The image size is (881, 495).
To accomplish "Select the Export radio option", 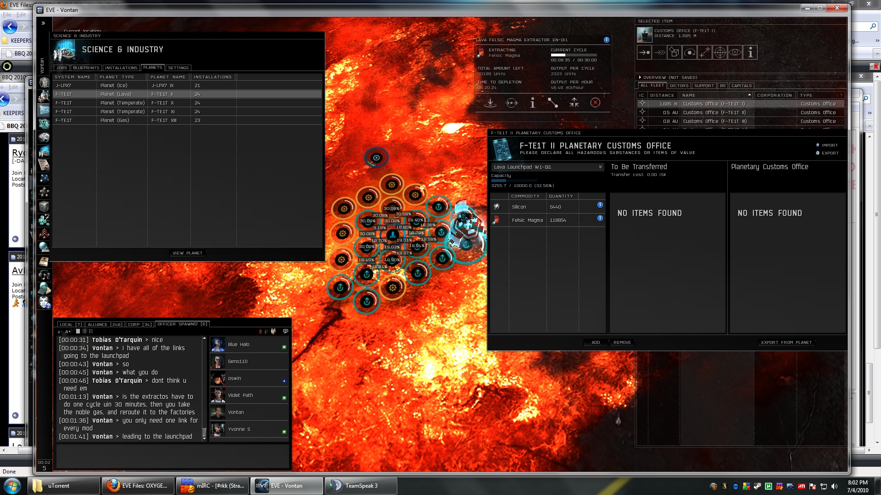I will [818, 153].
